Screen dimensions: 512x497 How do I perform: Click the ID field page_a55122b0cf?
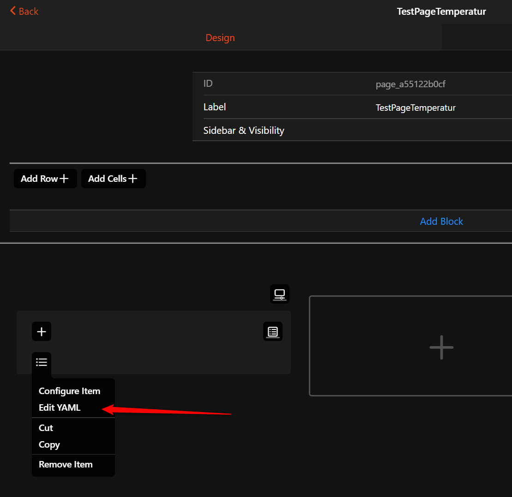pyautogui.click(x=410, y=84)
